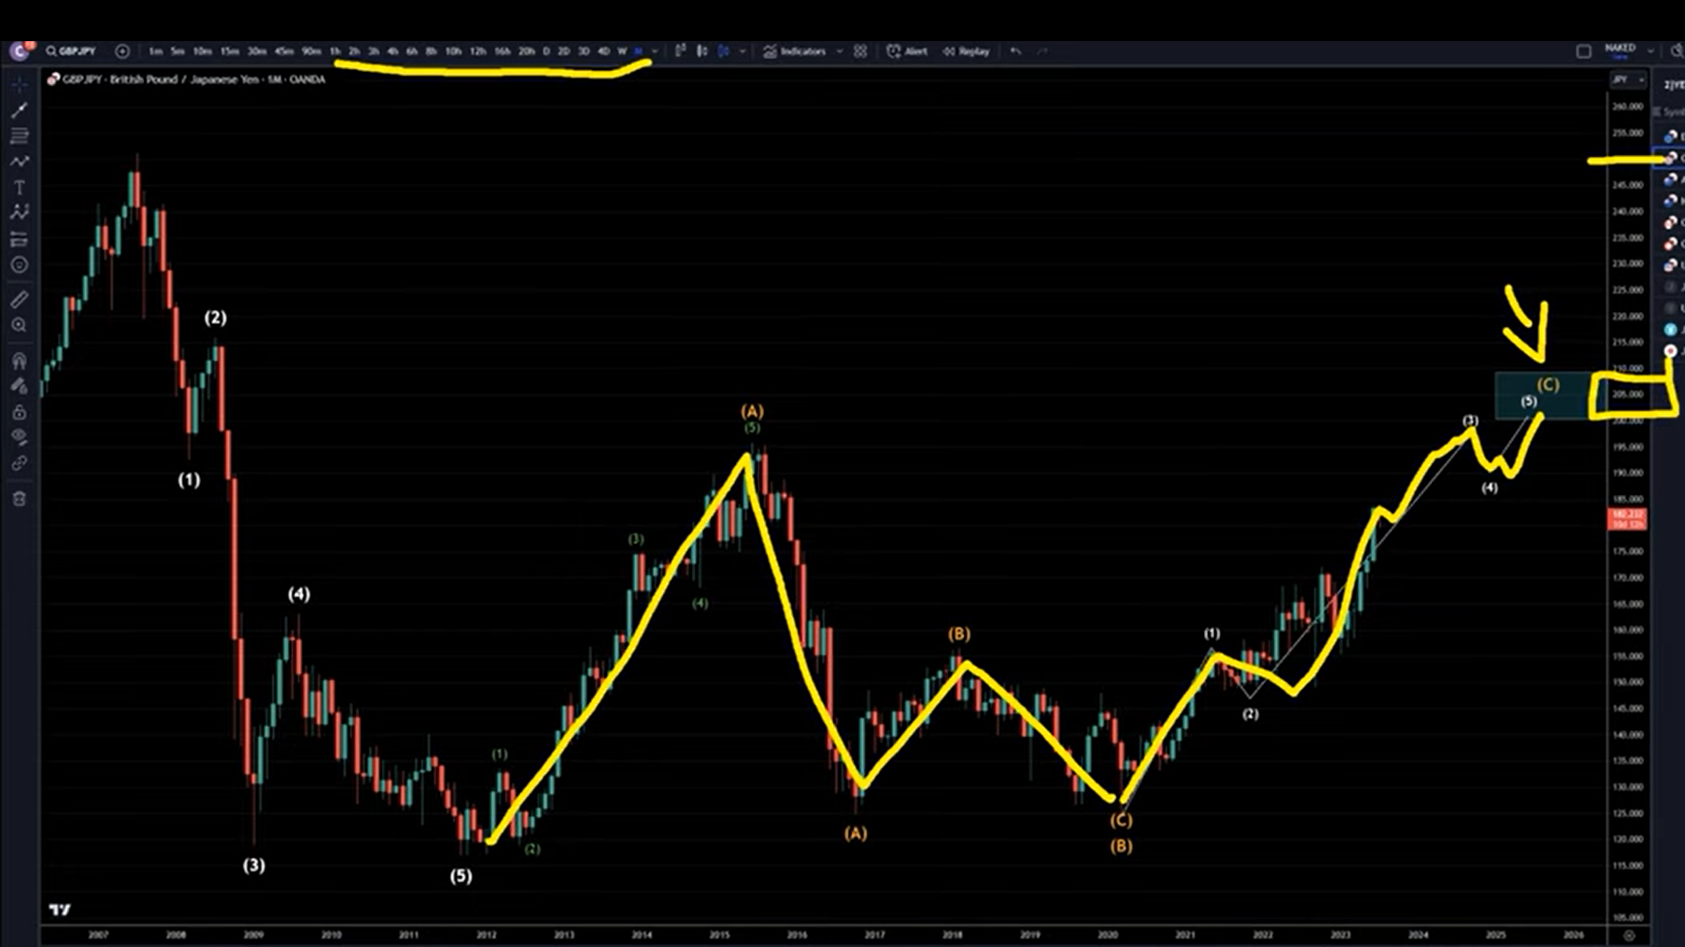Click the redo arrow
Image resolution: width=1685 pixels, height=947 pixels.
[x=1041, y=51]
